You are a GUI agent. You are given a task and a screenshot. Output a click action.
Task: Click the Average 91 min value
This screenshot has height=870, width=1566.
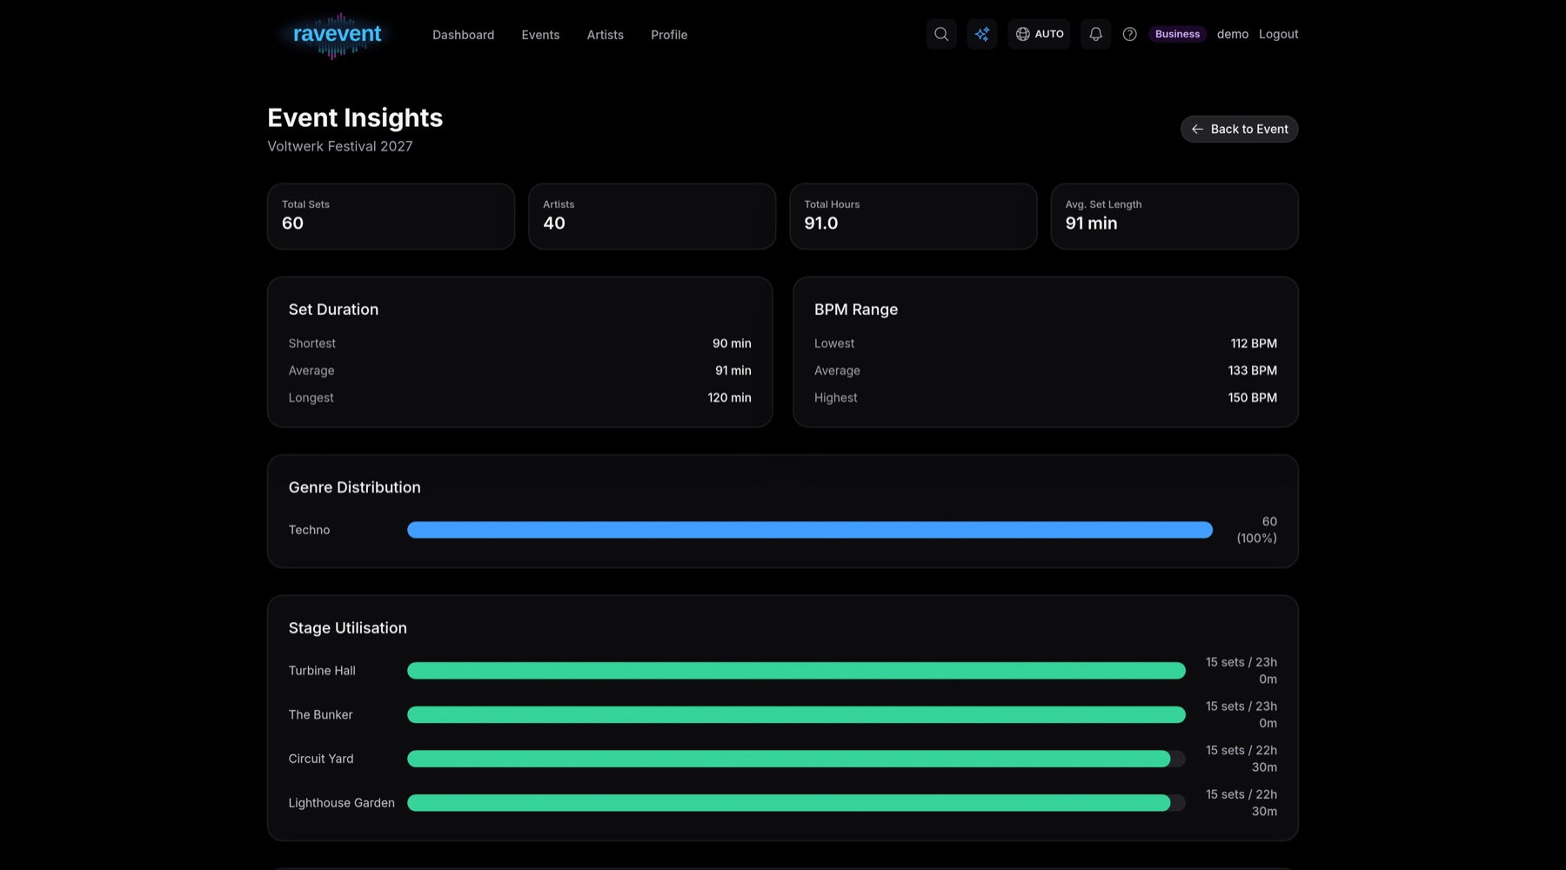point(733,371)
